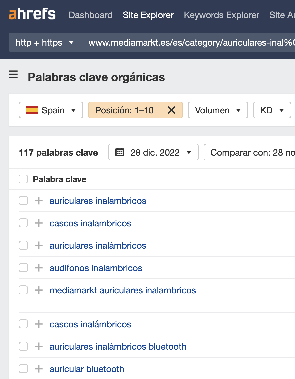Expand the http + https protocol dropdown
Viewport: 295px width, 379px height.
point(45,43)
